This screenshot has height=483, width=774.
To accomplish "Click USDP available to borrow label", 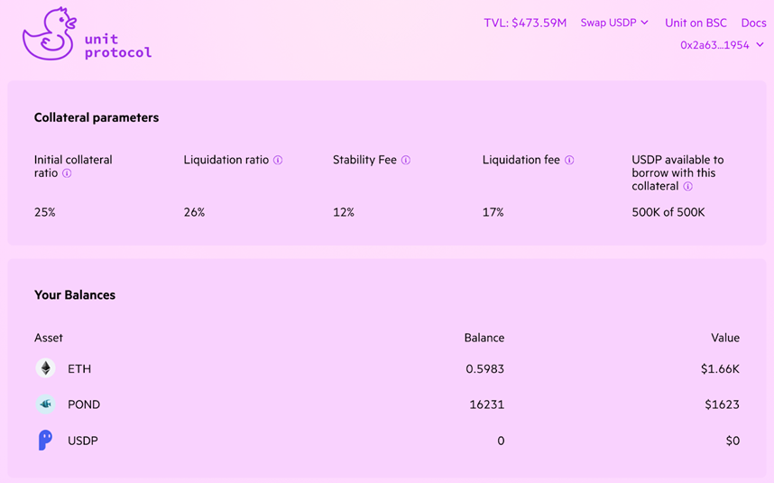I will [677, 172].
